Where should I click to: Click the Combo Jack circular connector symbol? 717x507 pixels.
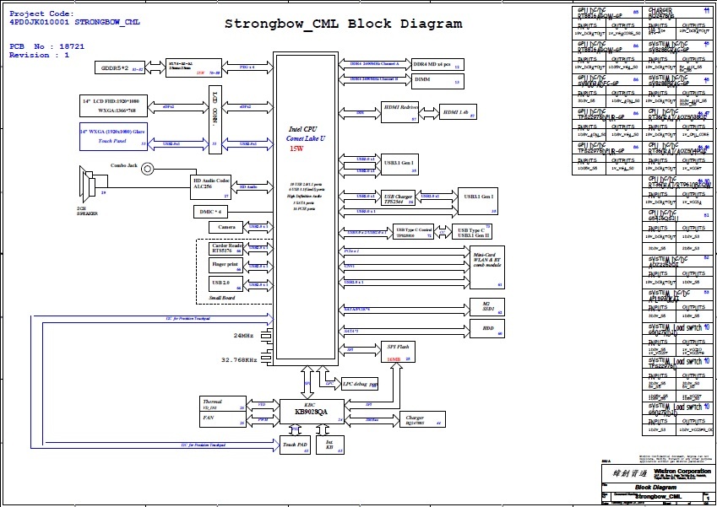pos(147,169)
